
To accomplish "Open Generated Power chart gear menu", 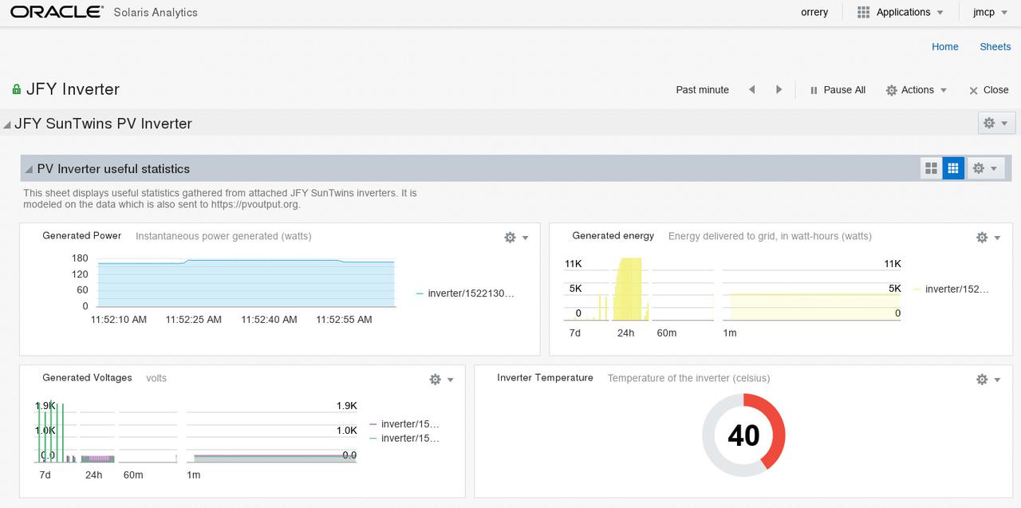I will click(x=517, y=238).
